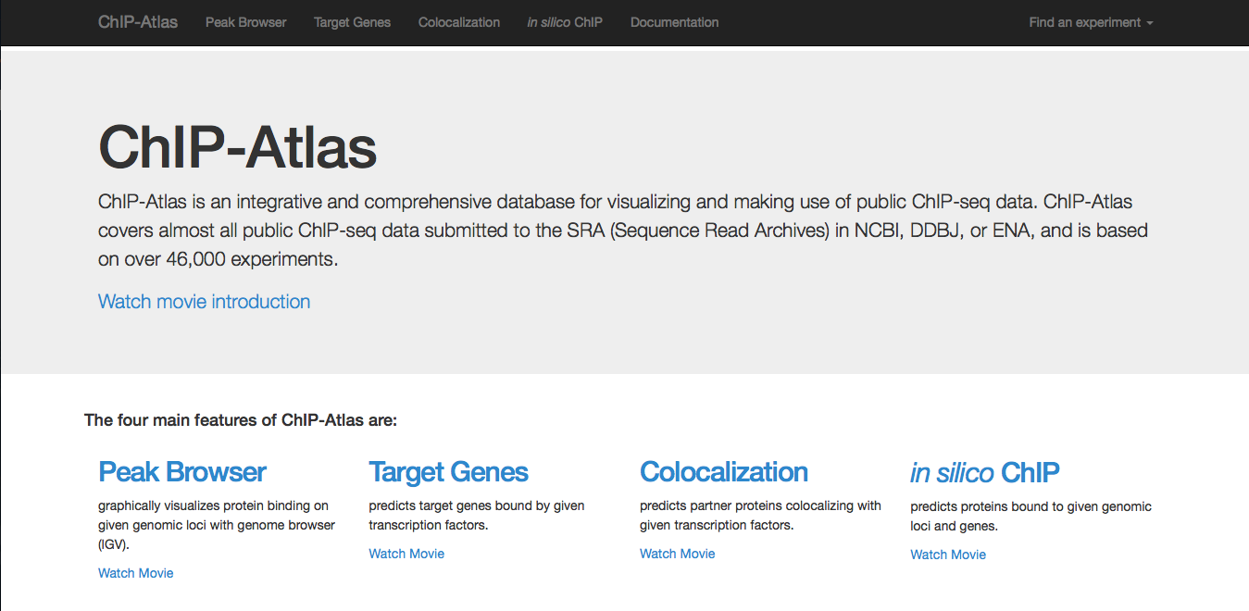Click the ChIP-Atlas brand in navbar

pyautogui.click(x=138, y=22)
